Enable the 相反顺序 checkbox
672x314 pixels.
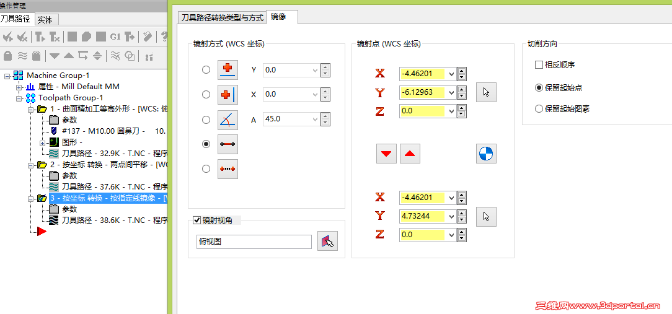click(x=539, y=64)
